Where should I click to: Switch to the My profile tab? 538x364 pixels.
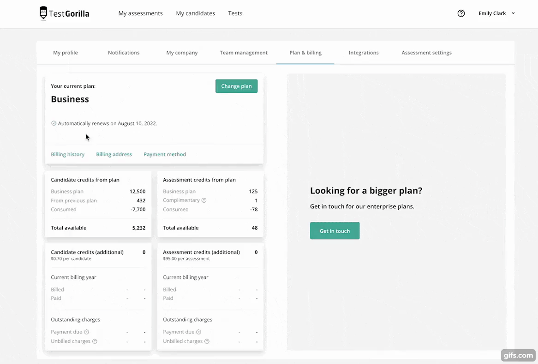[66, 53]
